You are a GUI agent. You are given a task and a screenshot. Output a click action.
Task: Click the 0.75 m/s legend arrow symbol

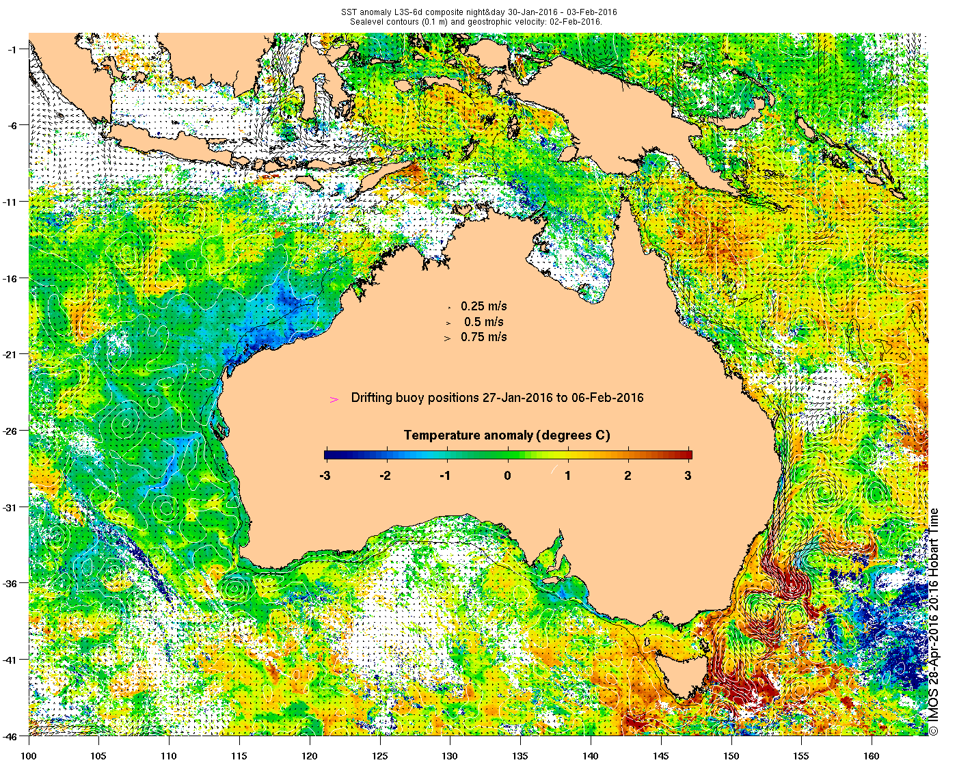pos(448,338)
